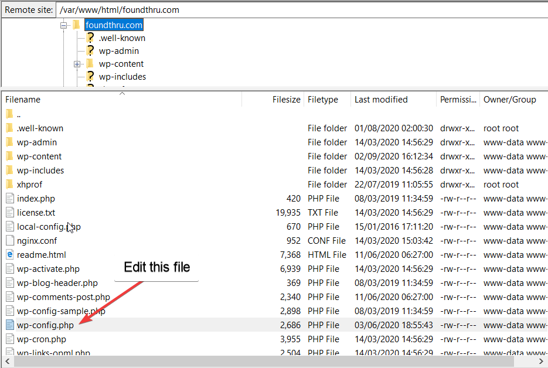Viewport: 548px width, 368px height.
Task: Click the question-mark icon beside .well-known
Action: [x=90, y=38]
